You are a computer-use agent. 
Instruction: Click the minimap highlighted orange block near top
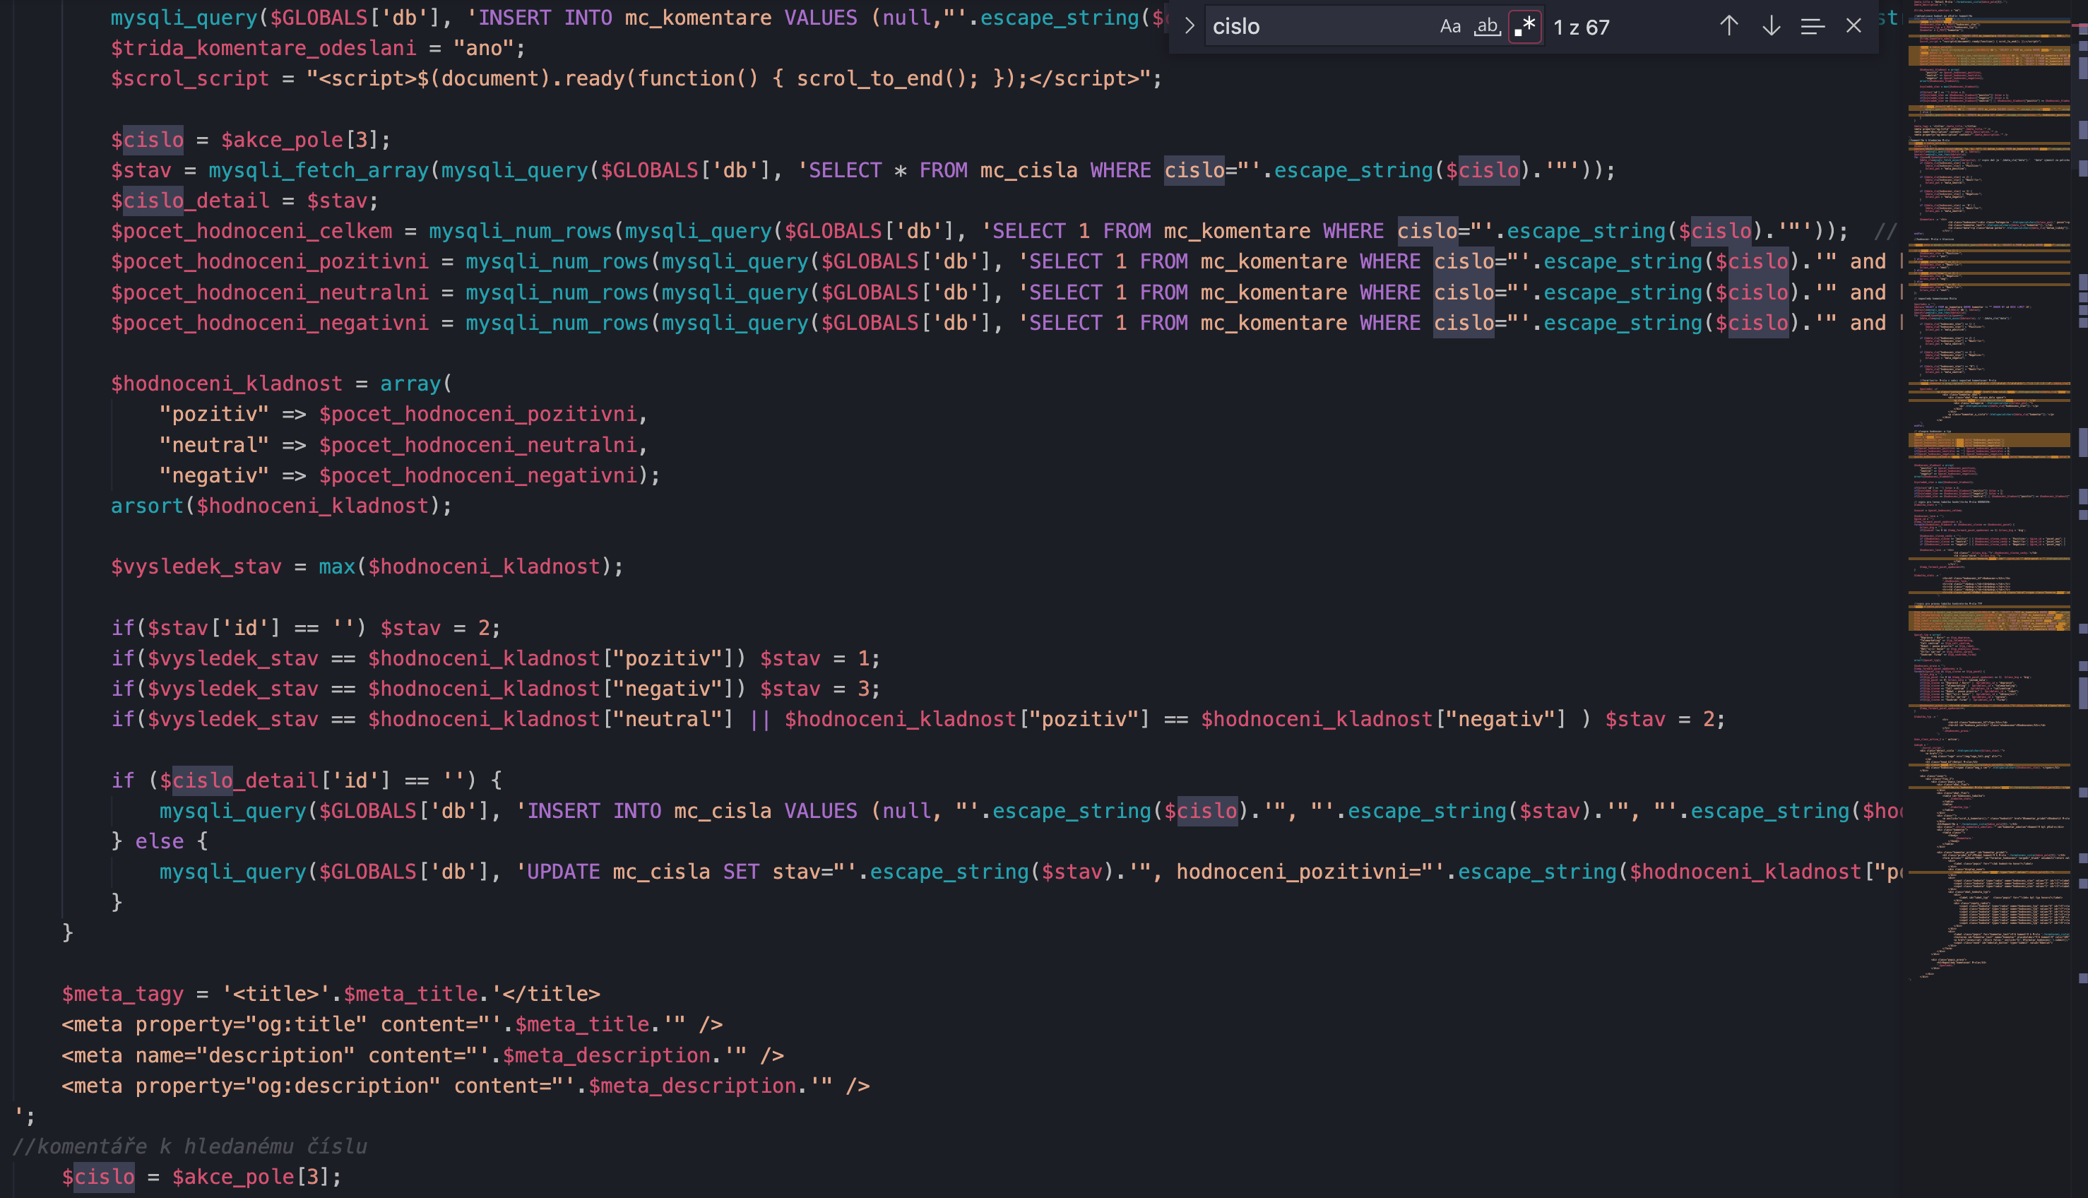tap(1988, 56)
